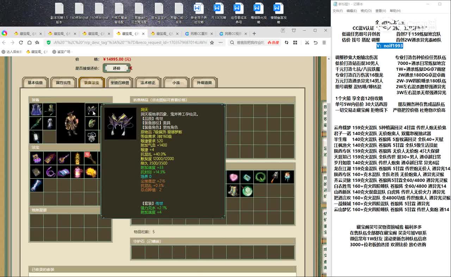This screenshot has width=451, height=277.
Task: Open Notepad 编辑(E) menu
Action: pos(352,11)
